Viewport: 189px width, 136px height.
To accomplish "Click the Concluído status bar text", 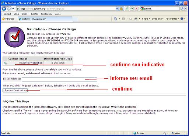I will (5, 133).
